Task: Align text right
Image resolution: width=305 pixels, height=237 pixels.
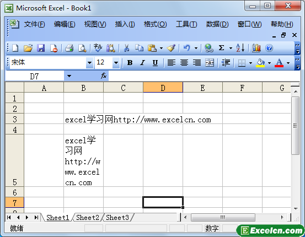Action: [197, 63]
